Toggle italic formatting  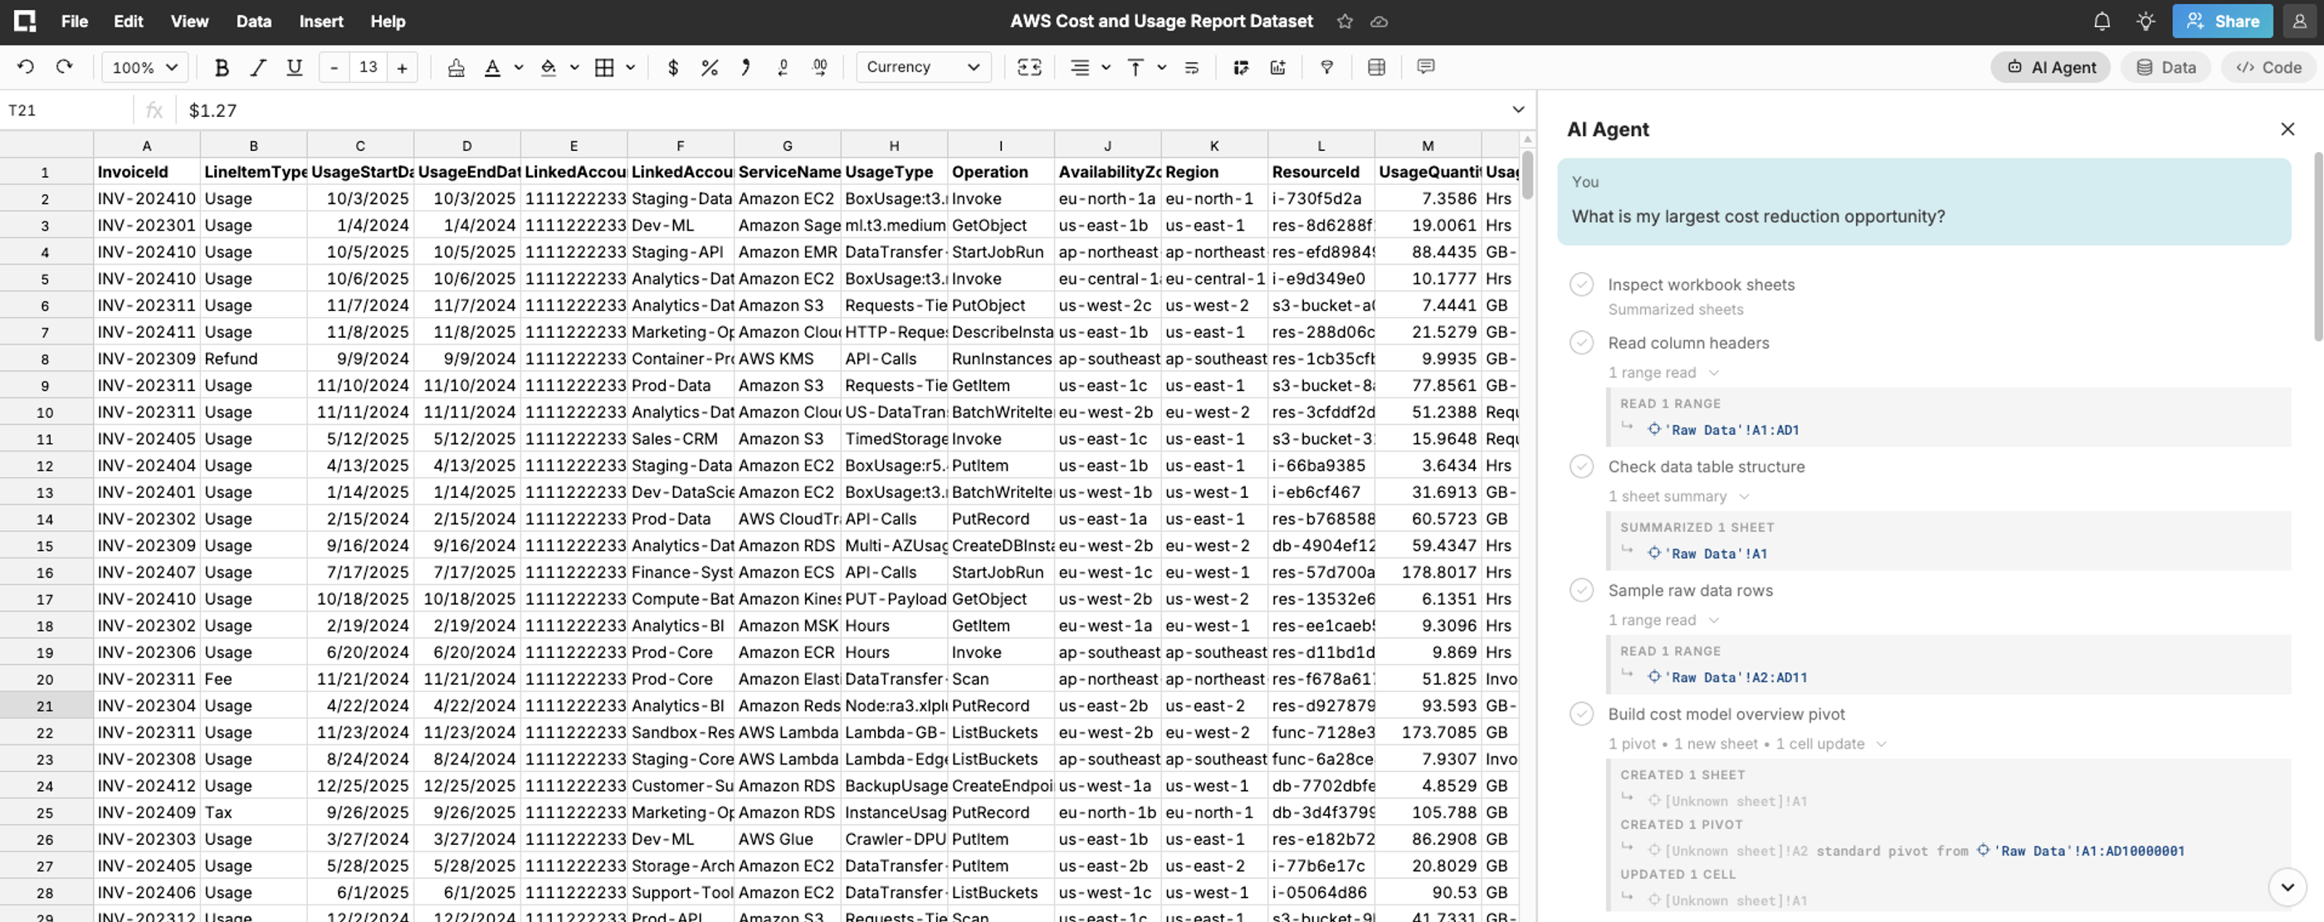257,66
